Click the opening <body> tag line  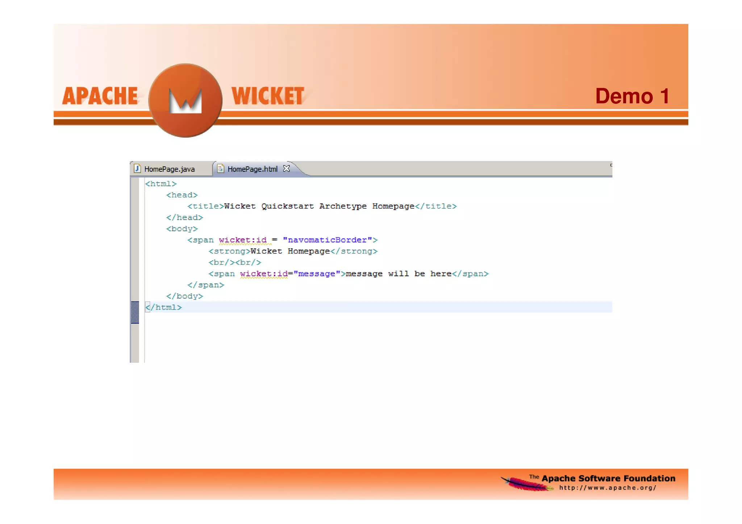pyautogui.click(x=182, y=229)
